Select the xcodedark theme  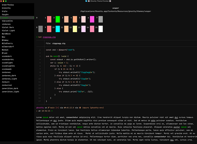pyautogui.click(x=7, y=56)
